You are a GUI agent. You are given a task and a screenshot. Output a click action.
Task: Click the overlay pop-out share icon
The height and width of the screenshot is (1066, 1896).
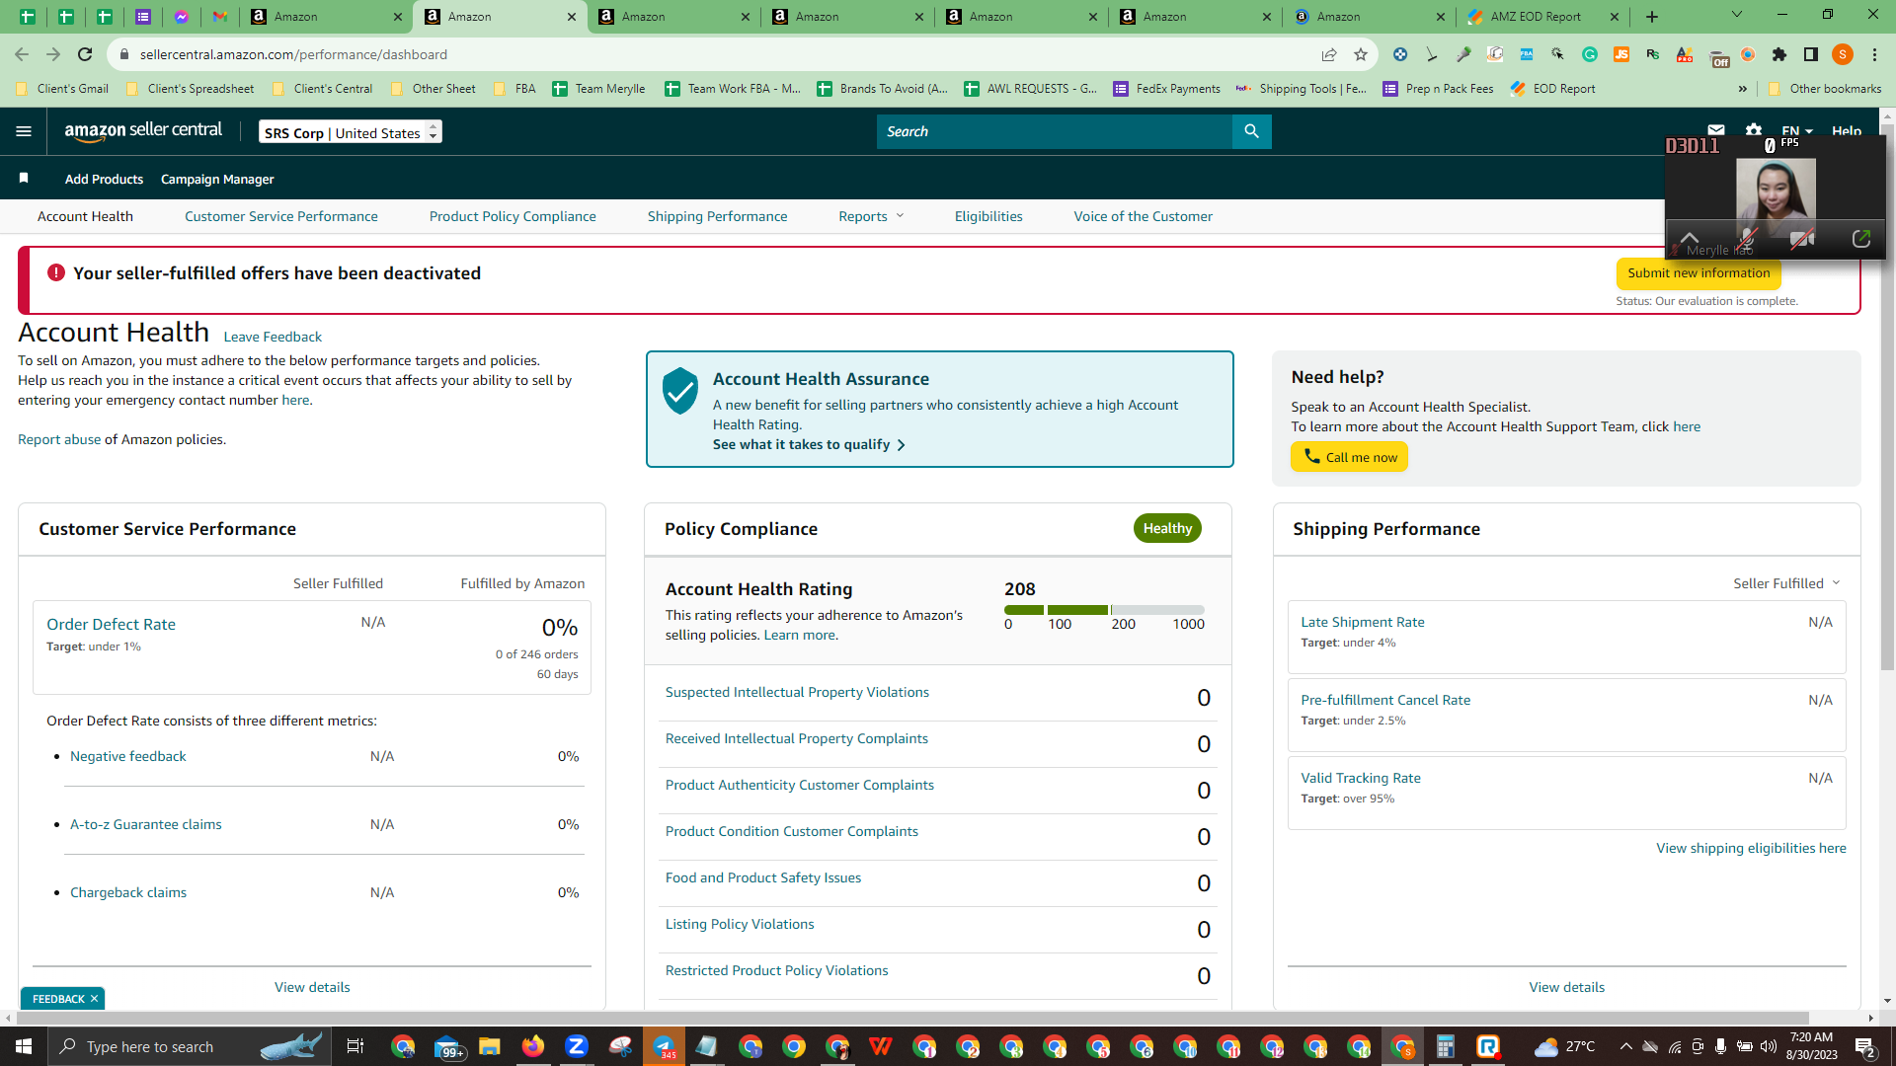pyautogui.click(x=1861, y=239)
